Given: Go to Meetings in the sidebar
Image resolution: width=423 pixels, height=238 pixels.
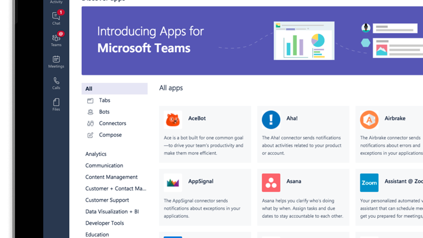Looking at the screenshot, I should [x=56, y=62].
